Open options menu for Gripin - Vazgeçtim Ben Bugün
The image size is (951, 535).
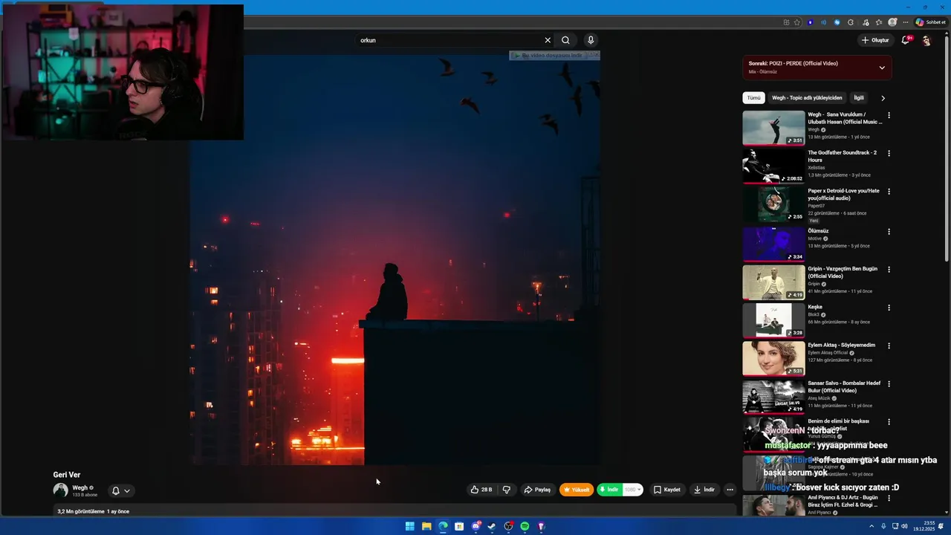889,270
